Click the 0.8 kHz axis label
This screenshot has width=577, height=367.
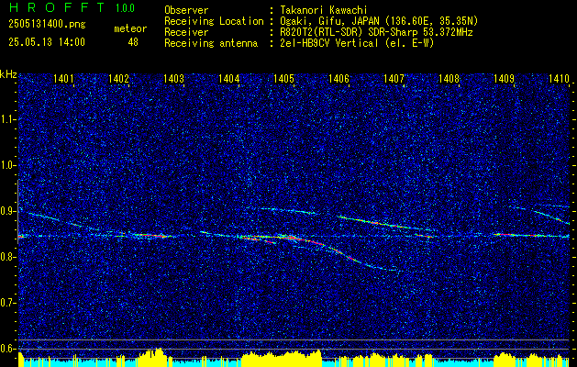pos(7,257)
